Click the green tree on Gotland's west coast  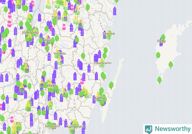coord(158,56)
